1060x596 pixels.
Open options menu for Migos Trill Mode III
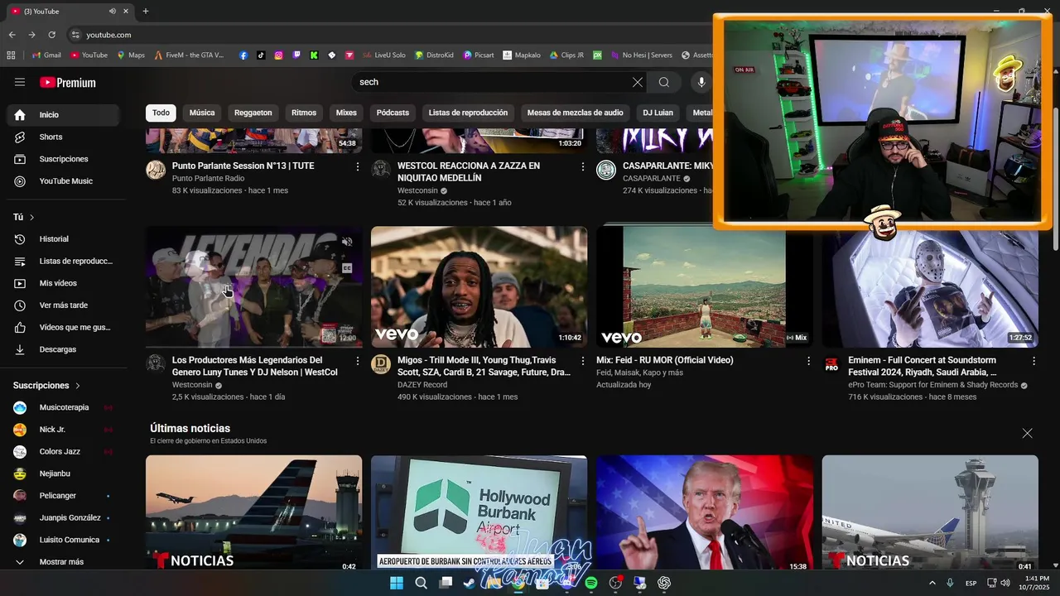click(583, 361)
